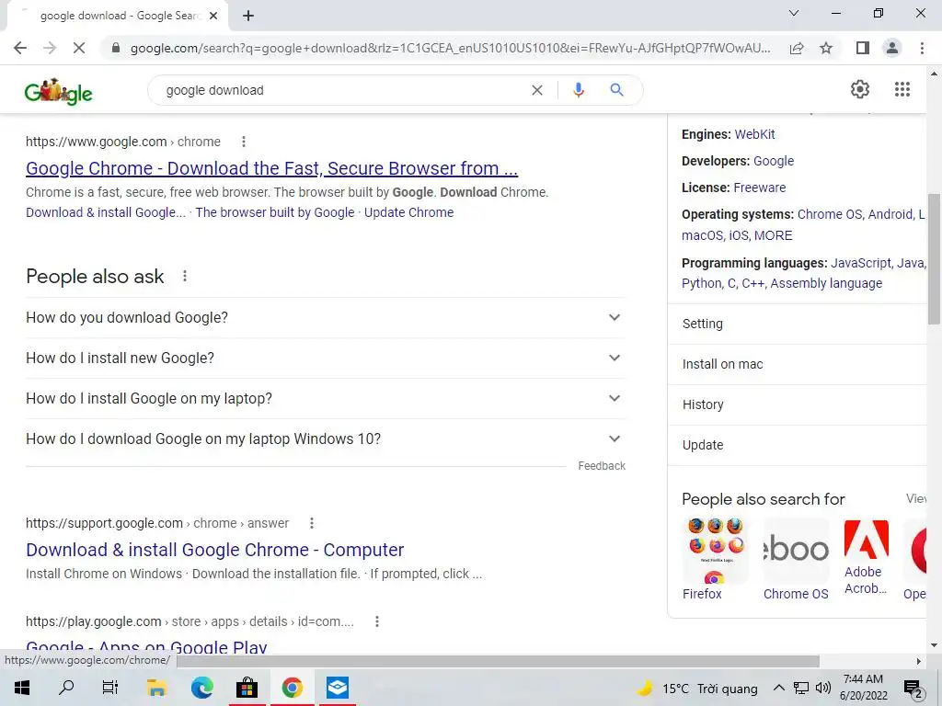Expand the 'Update' row in knowledge panel
Screen dimensions: 942x706
tap(797, 445)
